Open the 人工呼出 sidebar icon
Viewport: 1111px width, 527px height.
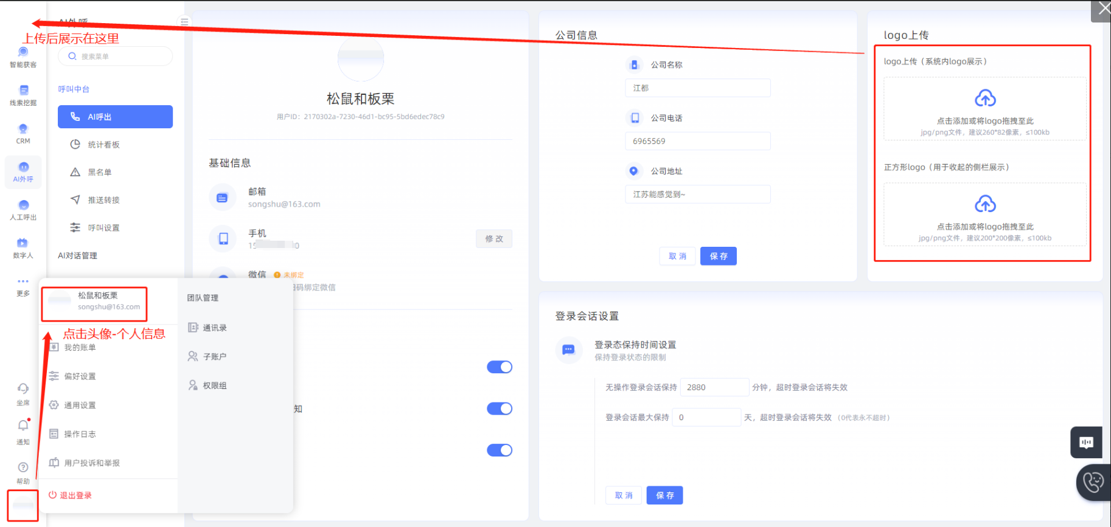pos(23,209)
